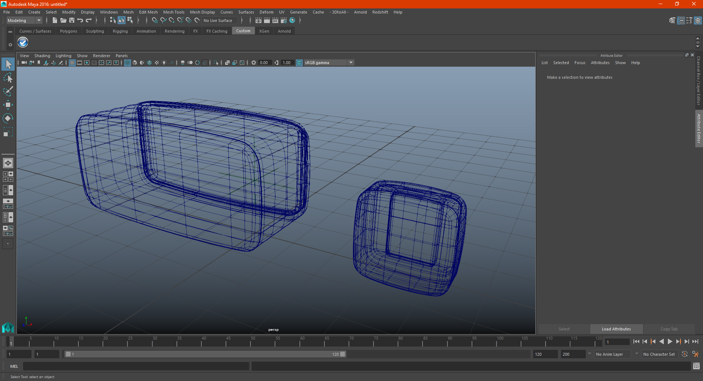Open the Deform menu

pos(267,12)
